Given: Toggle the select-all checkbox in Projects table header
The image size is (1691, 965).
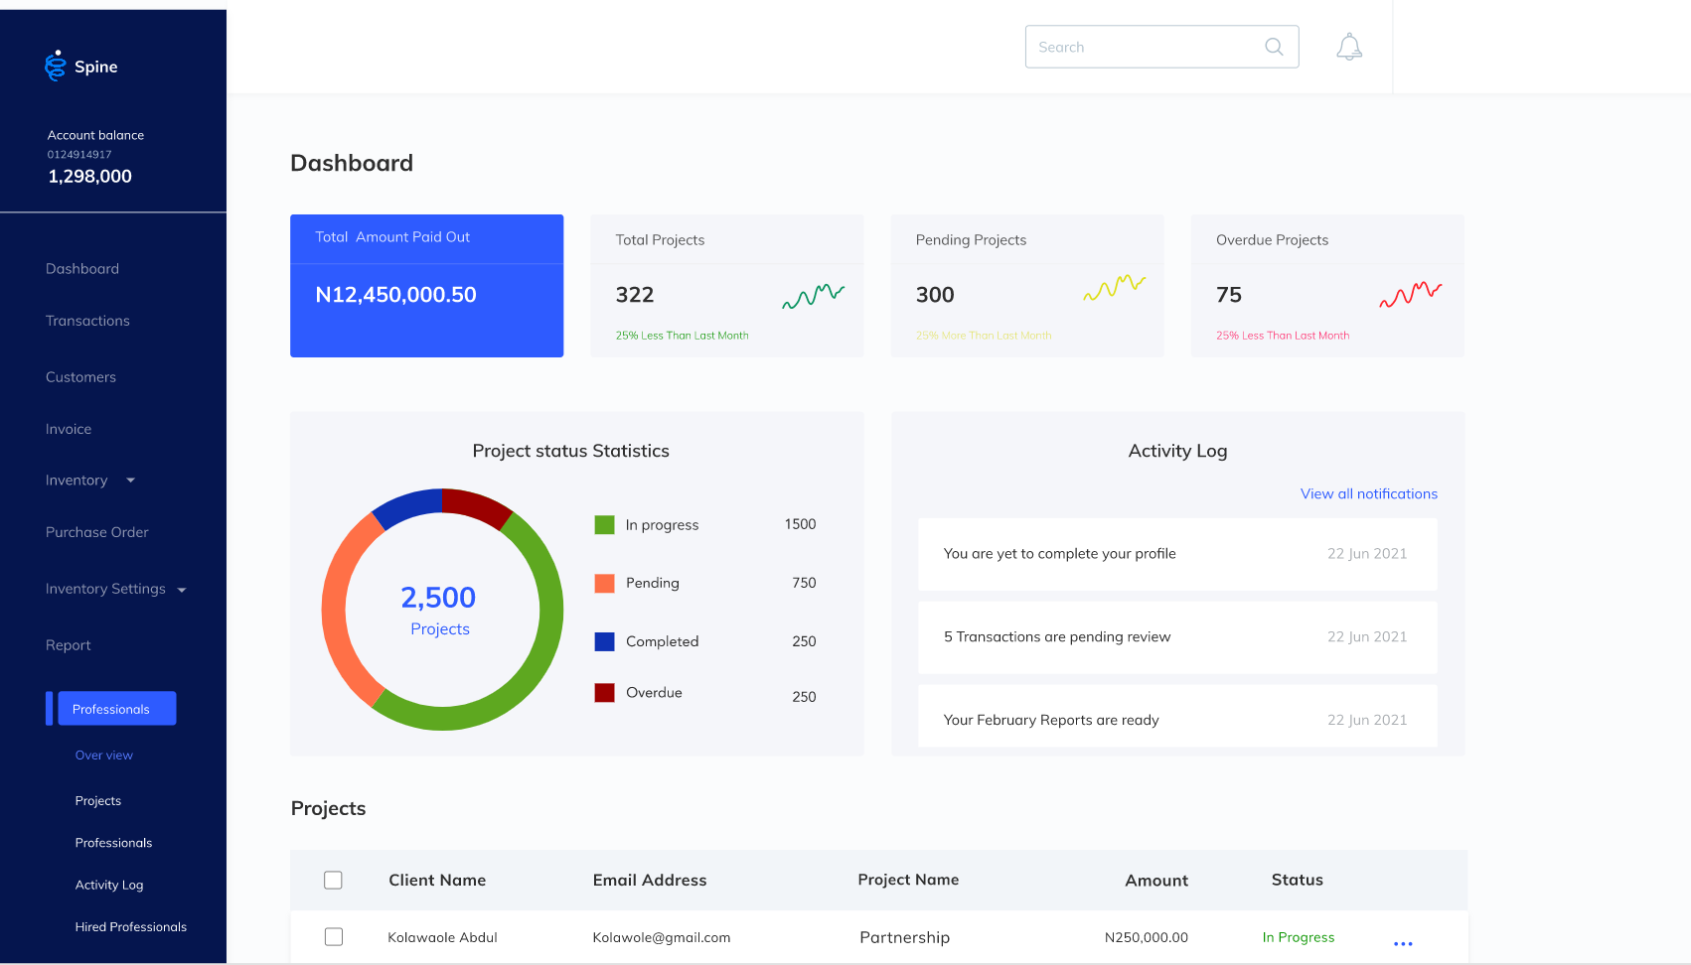Looking at the screenshot, I should pyautogui.click(x=333, y=880).
